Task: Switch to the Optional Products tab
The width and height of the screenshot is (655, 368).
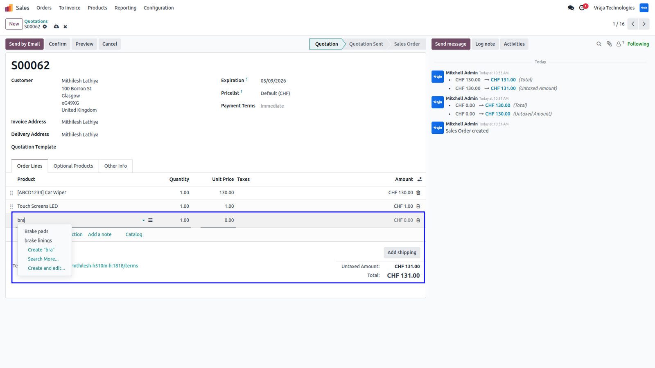Action: pyautogui.click(x=73, y=166)
